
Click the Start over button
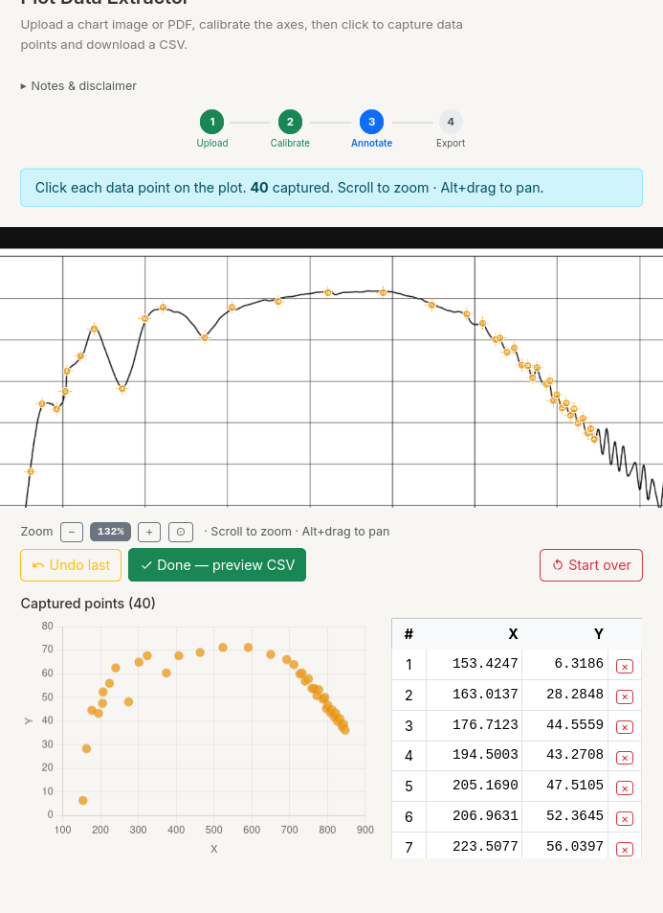coord(591,565)
